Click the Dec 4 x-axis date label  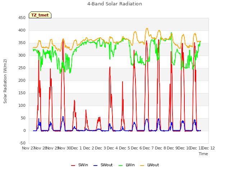(x=112, y=148)
